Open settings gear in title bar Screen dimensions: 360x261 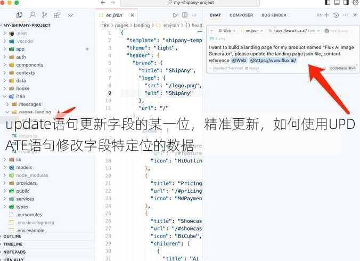(x=355, y=3)
